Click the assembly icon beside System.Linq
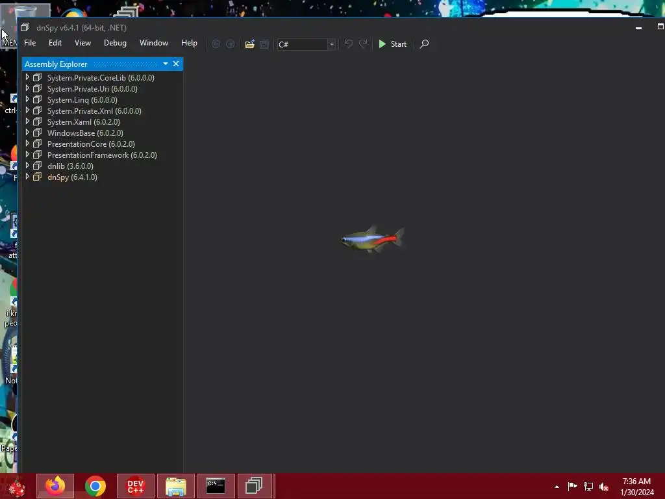This screenshot has height=499, width=665. pos(37,99)
